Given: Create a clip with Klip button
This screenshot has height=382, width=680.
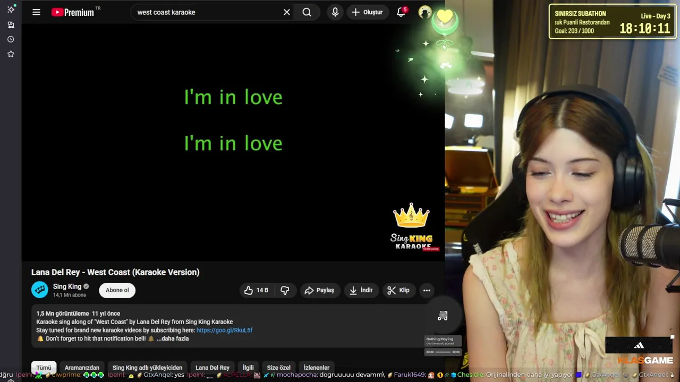Looking at the screenshot, I should (x=398, y=290).
